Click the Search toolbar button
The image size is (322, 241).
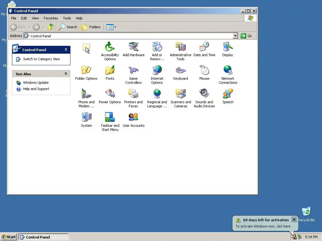[68, 27]
